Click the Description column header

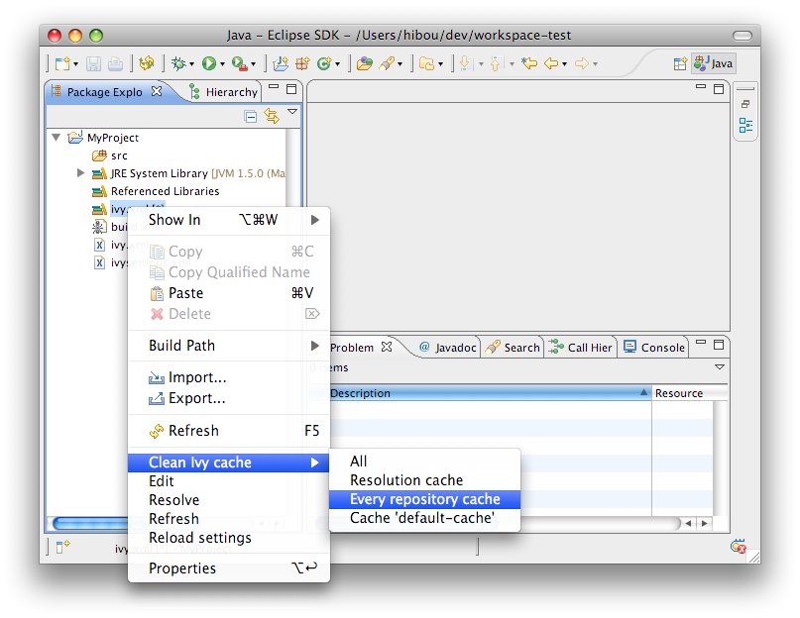click(486, 393)
